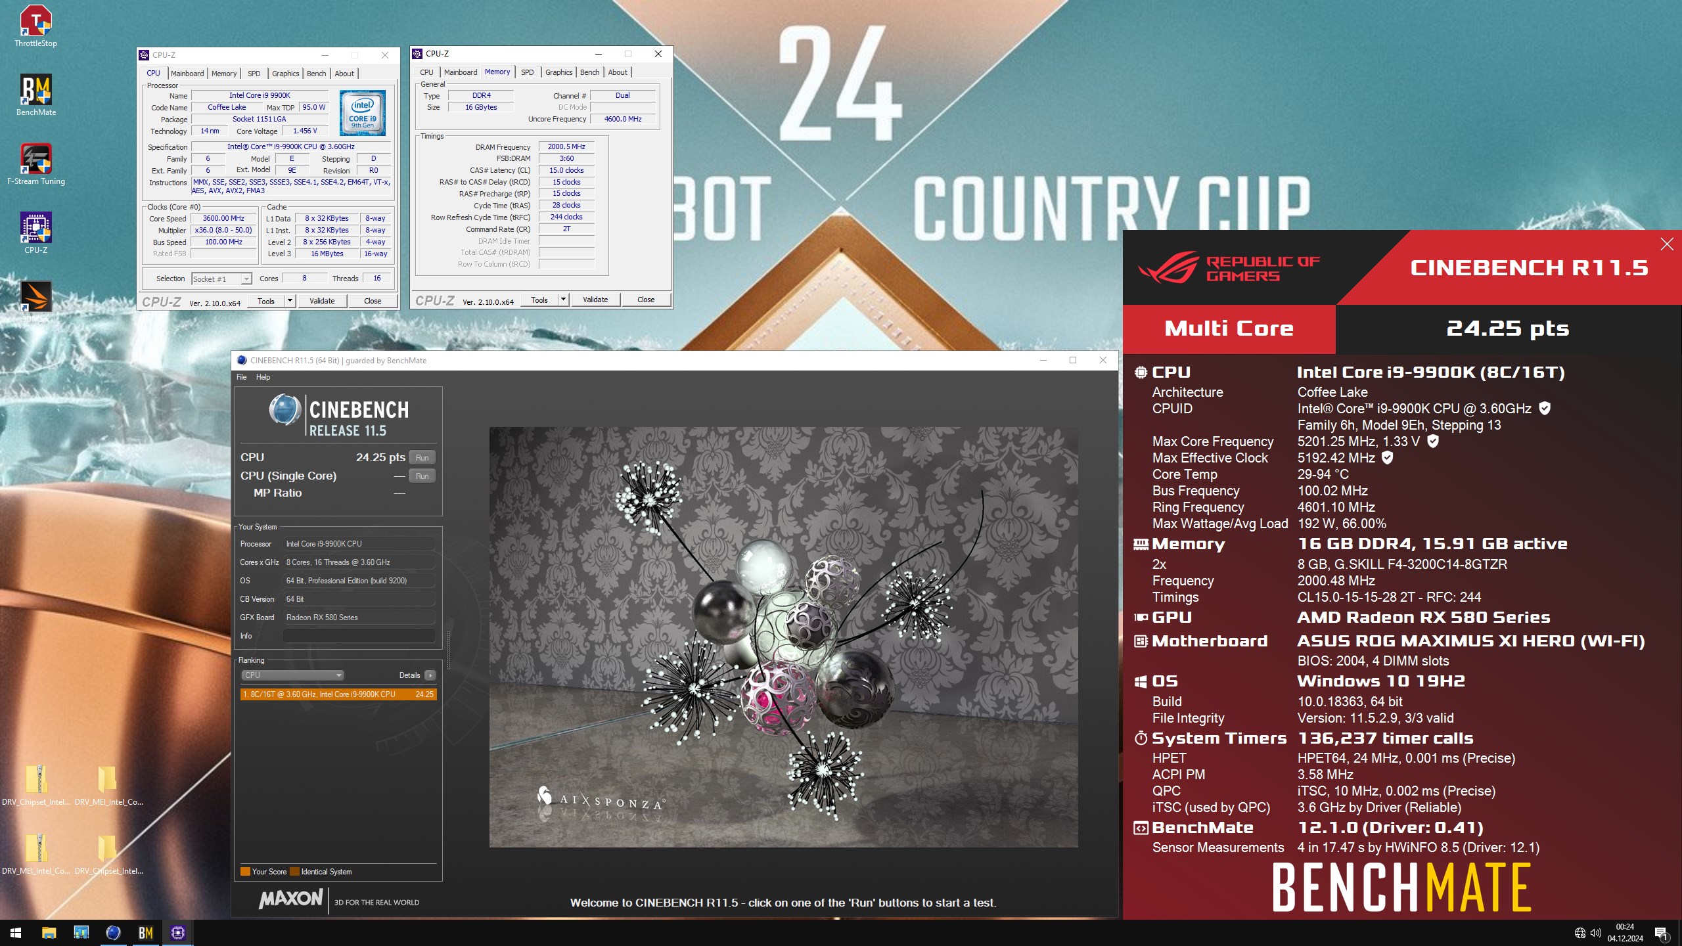Click the verified shield next to CPUID
Screen dimensions: 1682x946
[1545, 408]
